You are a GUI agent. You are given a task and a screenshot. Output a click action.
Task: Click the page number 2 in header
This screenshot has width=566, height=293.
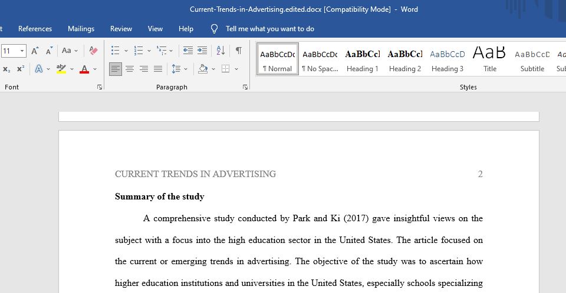point(480,174)
